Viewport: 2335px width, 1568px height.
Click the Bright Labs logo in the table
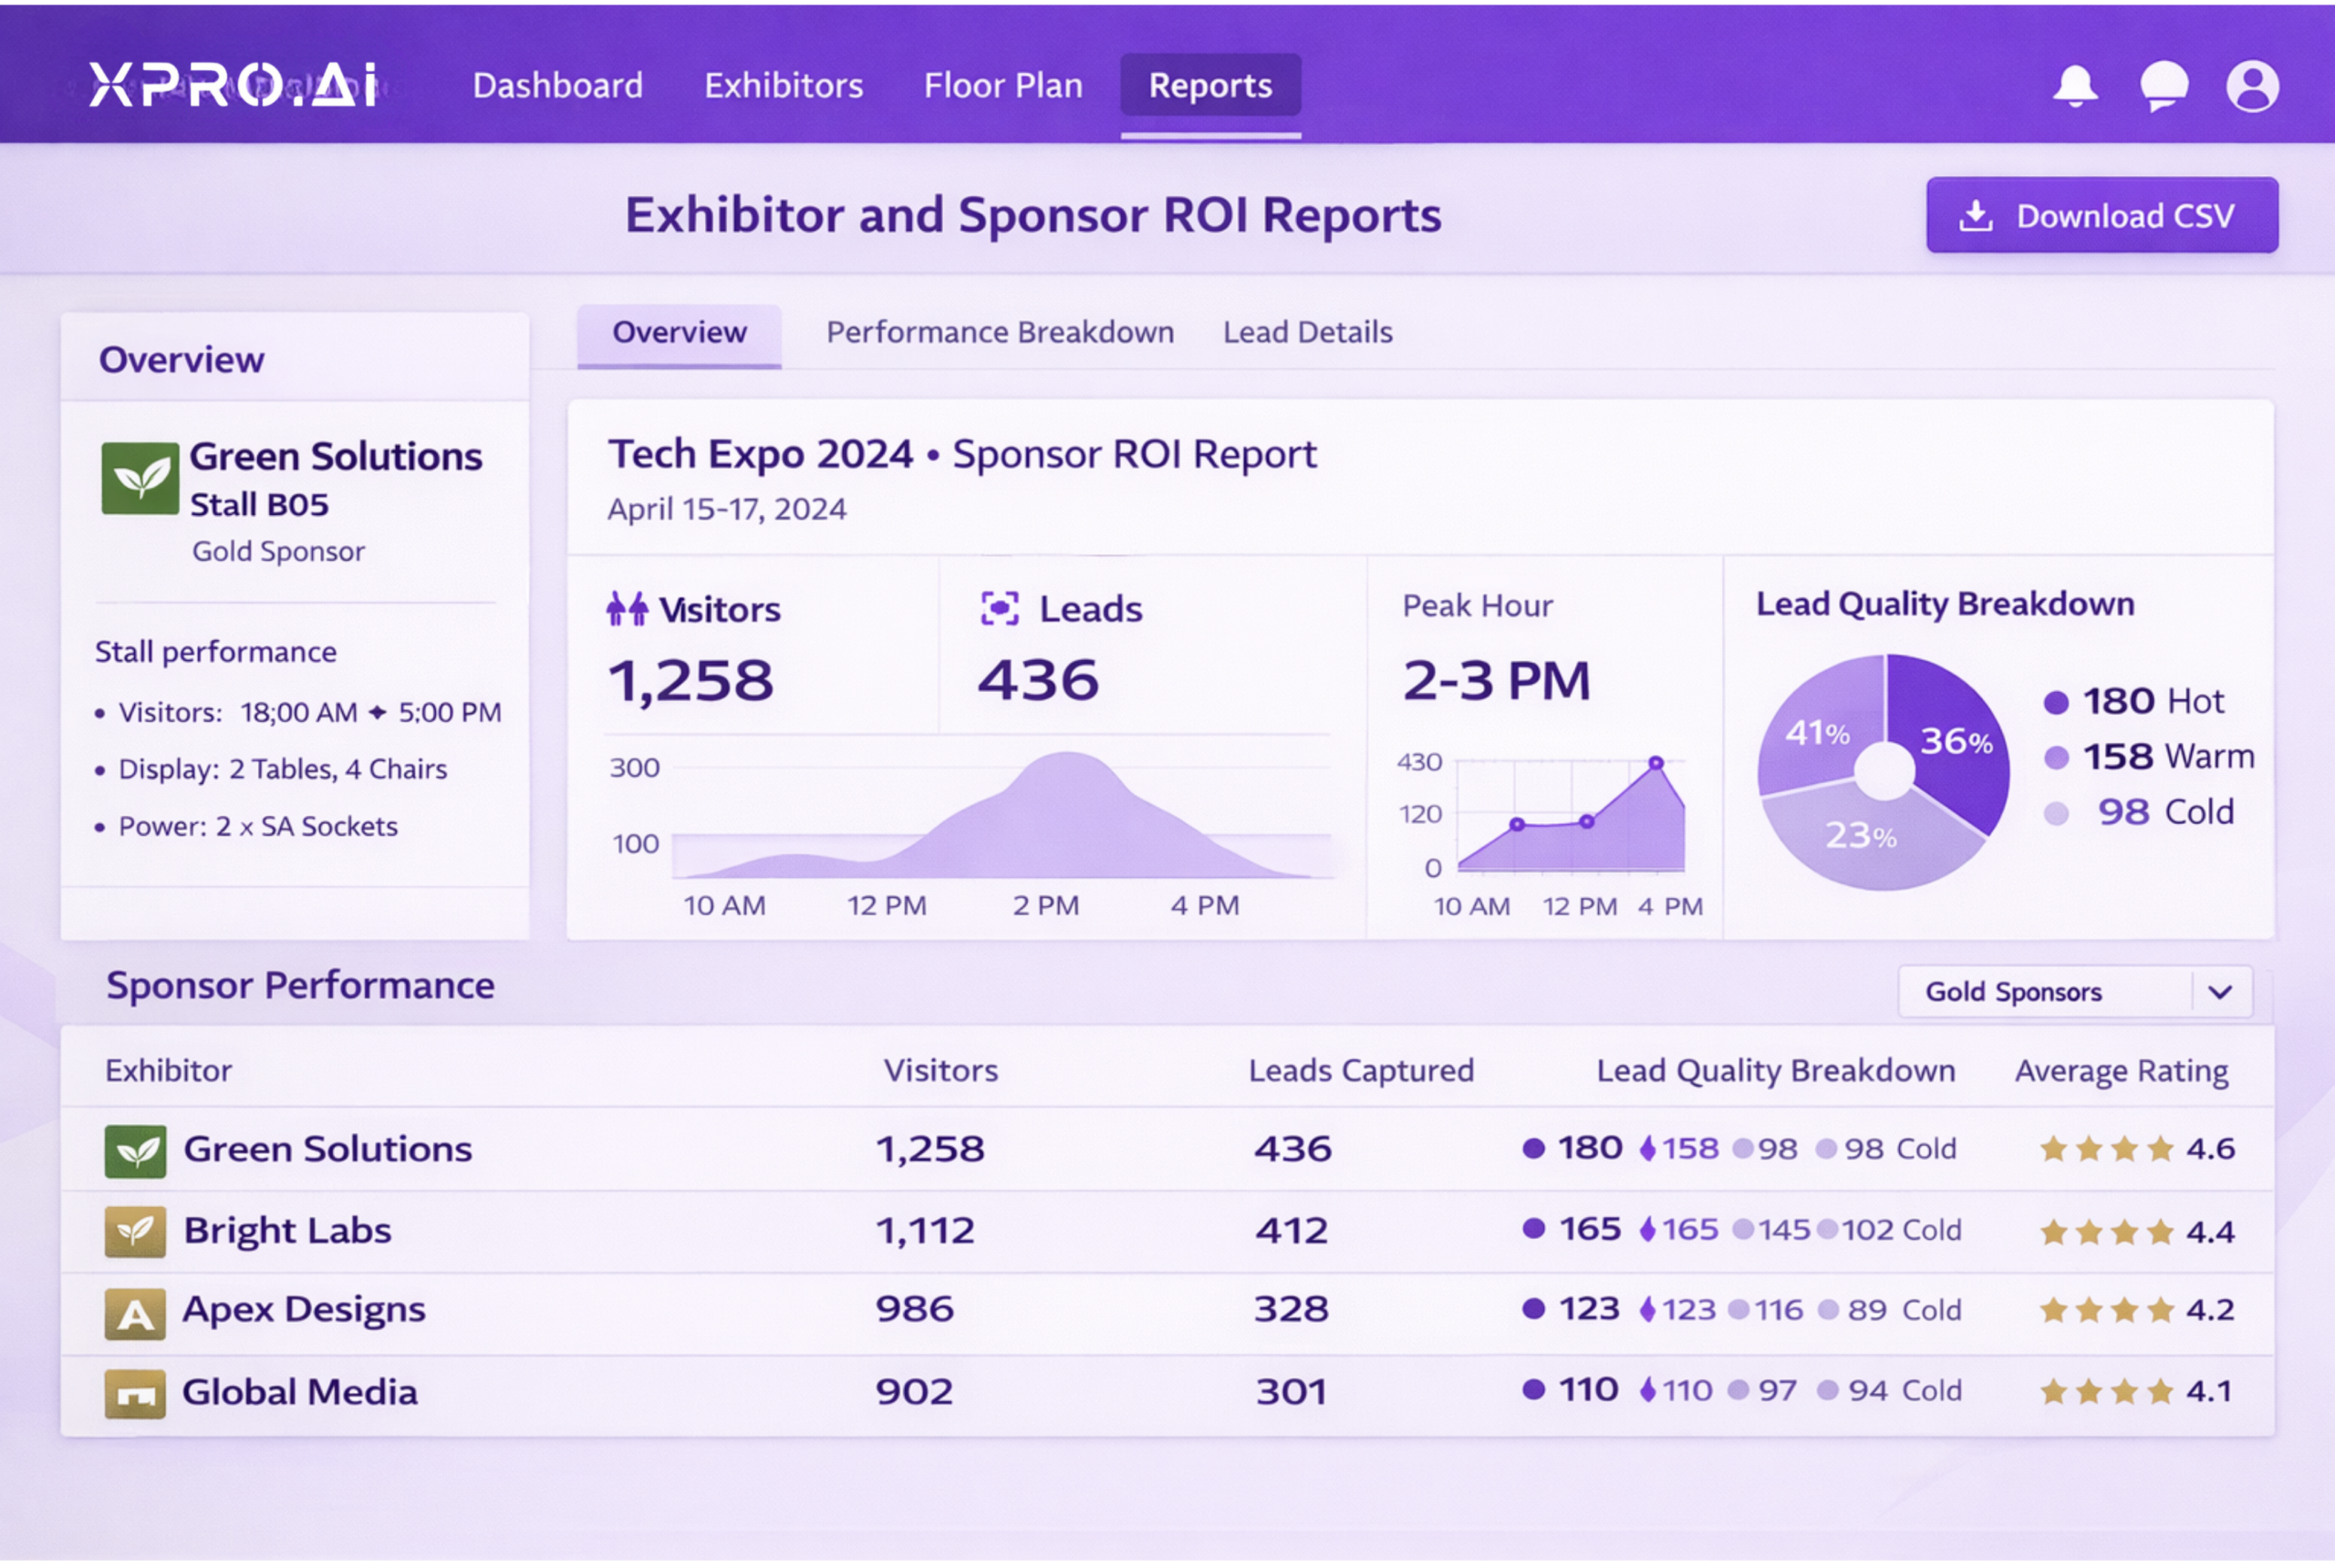point(136,1231)
